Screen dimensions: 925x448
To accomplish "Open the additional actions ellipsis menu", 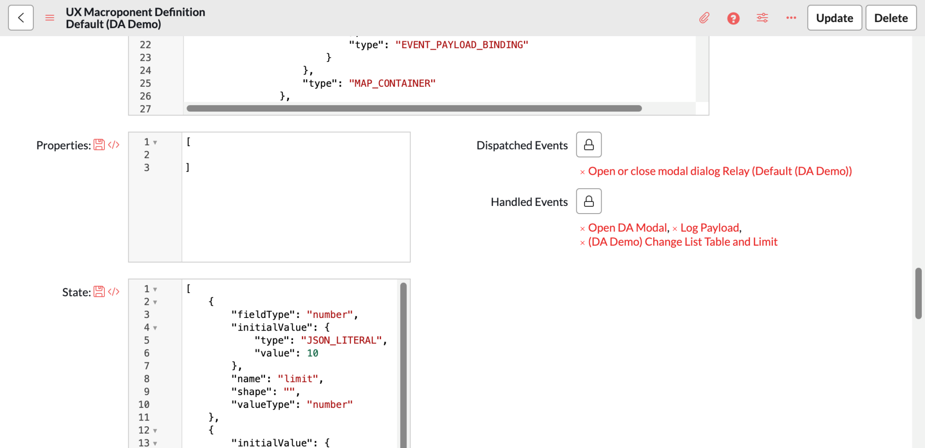I will tap(791, 18).
